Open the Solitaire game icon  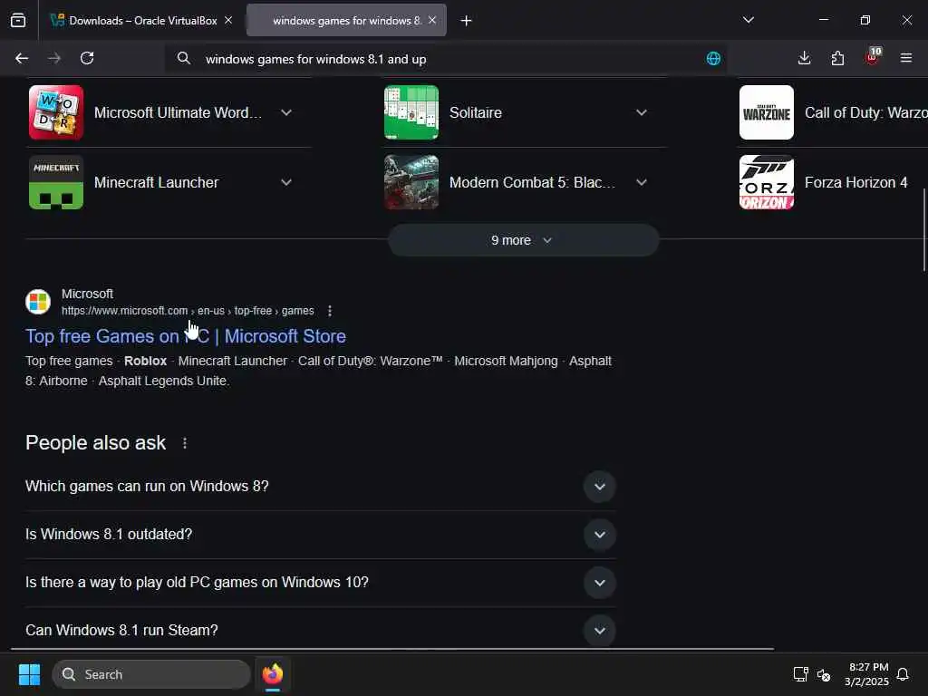411,112
